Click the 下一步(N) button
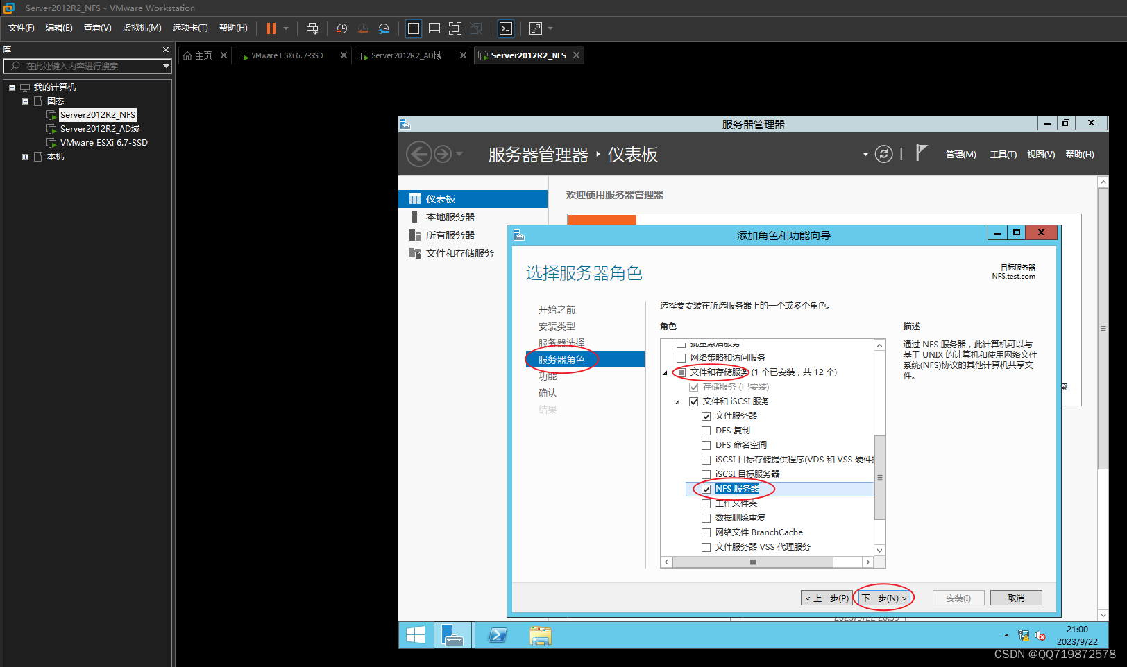The width and height of the screenshot is (1127, 667). (883, 598)
